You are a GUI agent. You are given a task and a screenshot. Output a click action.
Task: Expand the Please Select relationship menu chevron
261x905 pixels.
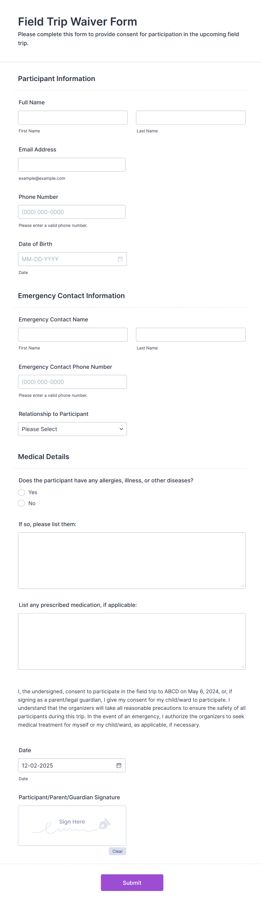coord(121,429)
